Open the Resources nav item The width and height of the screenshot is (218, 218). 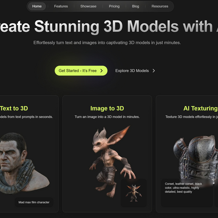160,6
